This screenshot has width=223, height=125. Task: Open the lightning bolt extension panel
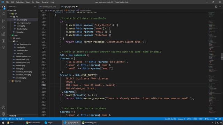click(x=3, y=41)
